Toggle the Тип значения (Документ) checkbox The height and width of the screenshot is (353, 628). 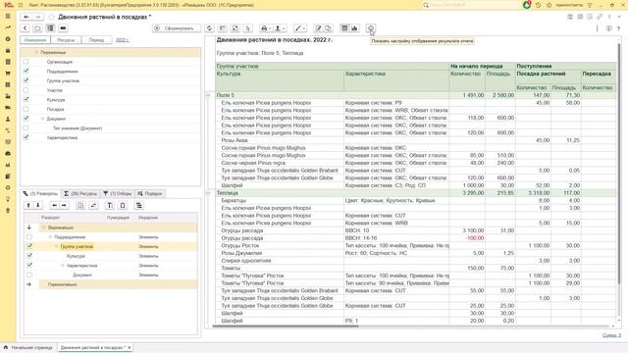[26, 128]
